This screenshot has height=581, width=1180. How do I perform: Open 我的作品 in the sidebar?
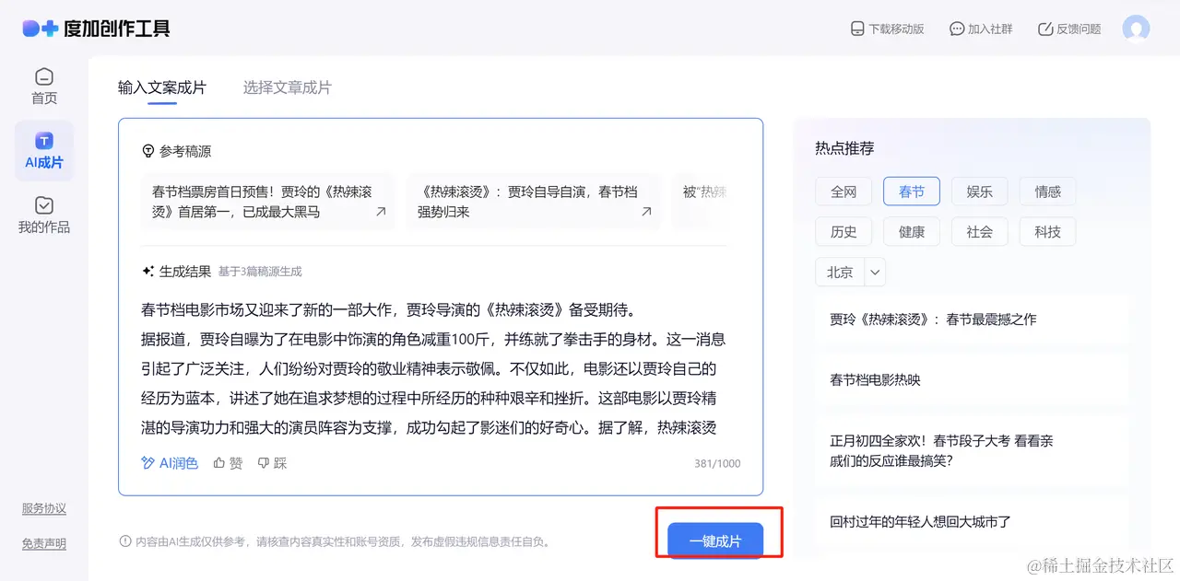[x=44, y=215]
